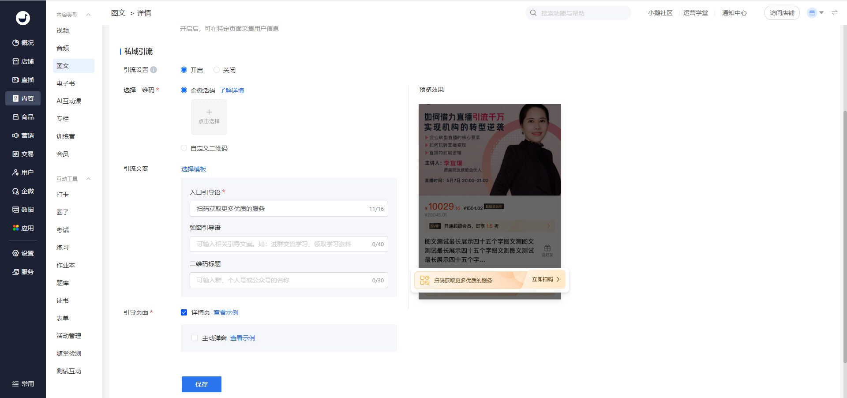This screenshot has height=398, width=847.
Task: Select the 关闭 radio button for 引流设置
Action: coord(217,70)
